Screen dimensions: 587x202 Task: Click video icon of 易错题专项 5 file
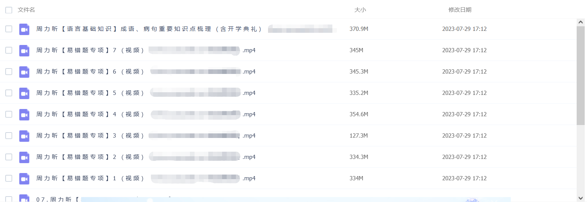click(x=24, y=93)
